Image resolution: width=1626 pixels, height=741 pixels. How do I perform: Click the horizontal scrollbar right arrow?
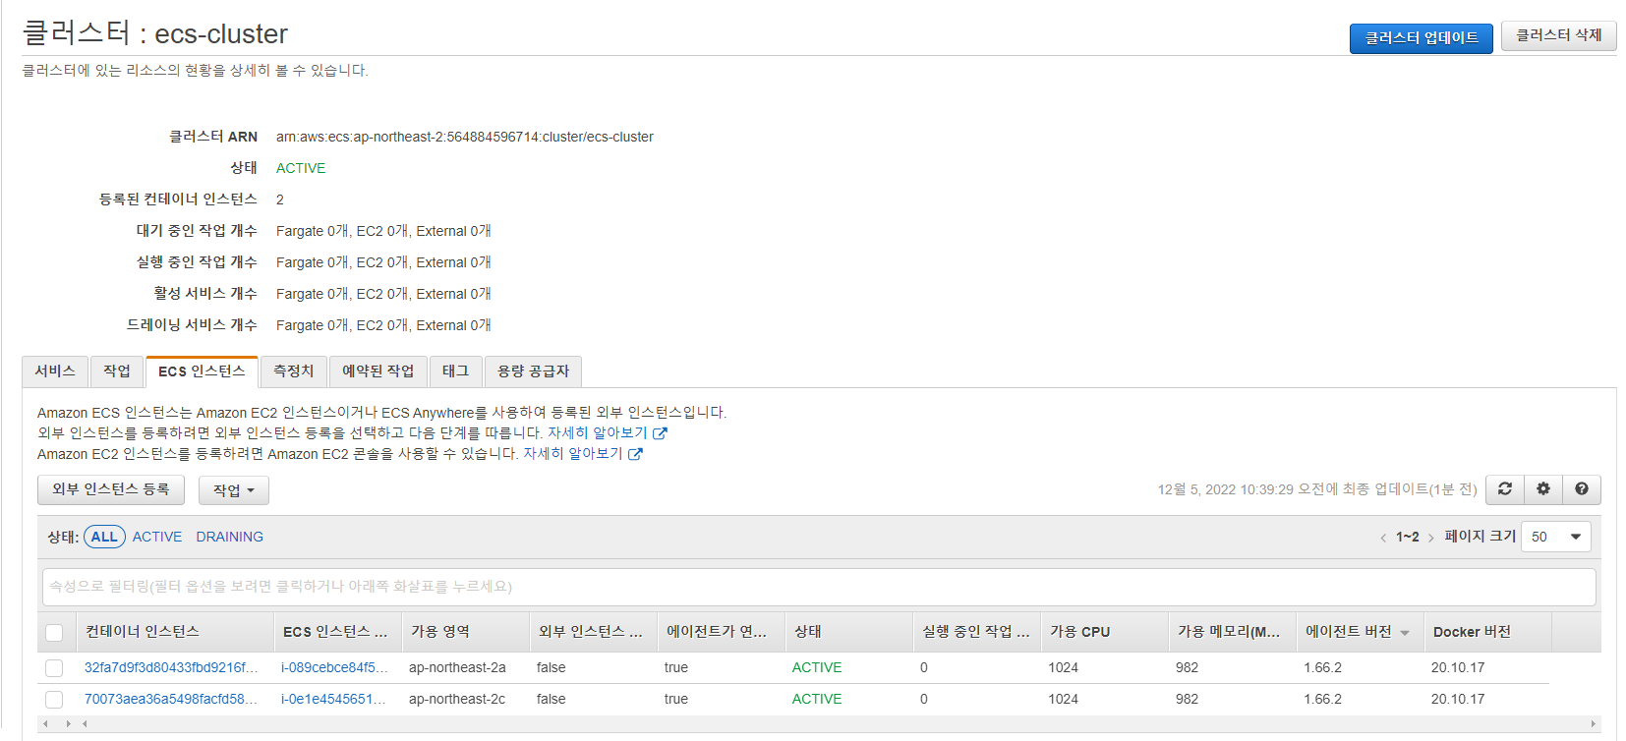[x=1593, y=723]
